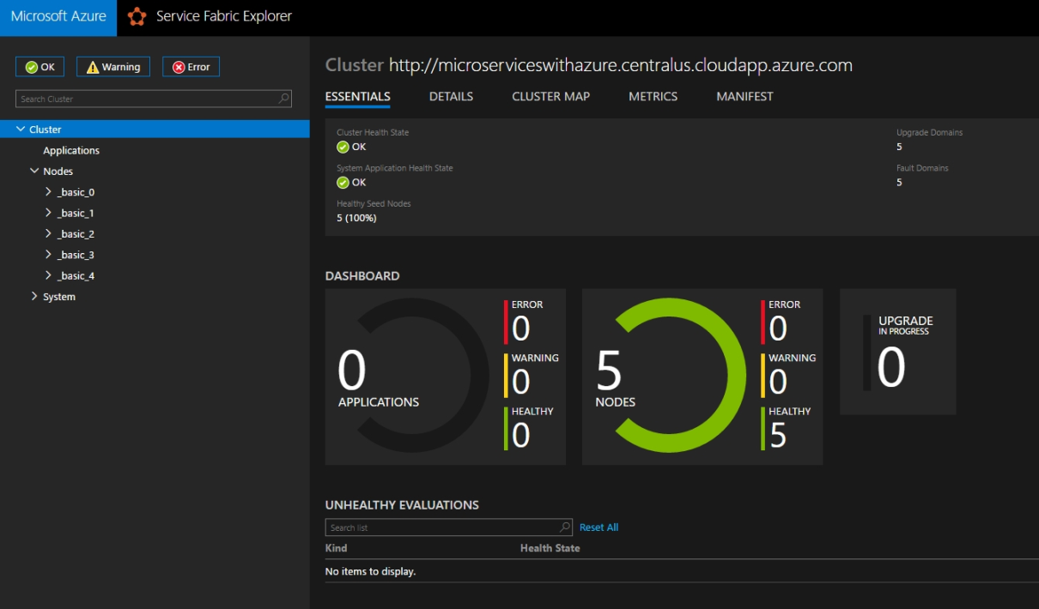Image resolution: width=1039 pixels, height=609 pixels.
Task: Click the Upgrade Domains label
Action: [930, 133]
